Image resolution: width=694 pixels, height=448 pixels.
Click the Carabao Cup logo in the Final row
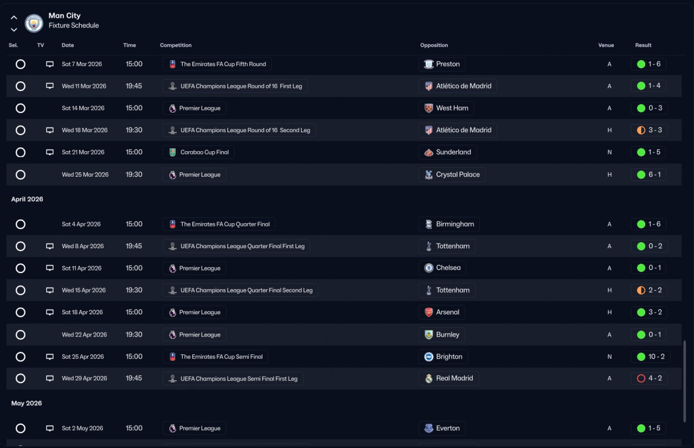[172, 152]
